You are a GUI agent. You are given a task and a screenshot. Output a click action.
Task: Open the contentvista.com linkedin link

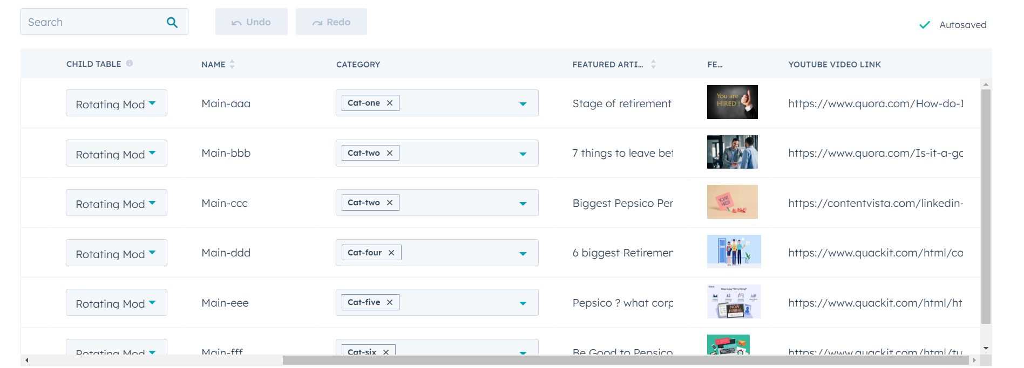874,203
